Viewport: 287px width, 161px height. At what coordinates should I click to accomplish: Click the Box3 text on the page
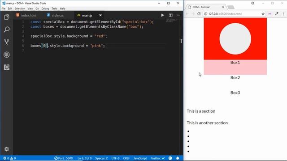click(x=235, y=93)
